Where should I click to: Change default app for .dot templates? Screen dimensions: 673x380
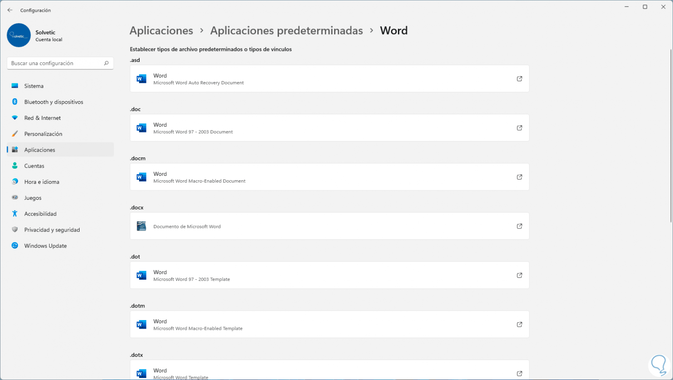coord(329,275)
